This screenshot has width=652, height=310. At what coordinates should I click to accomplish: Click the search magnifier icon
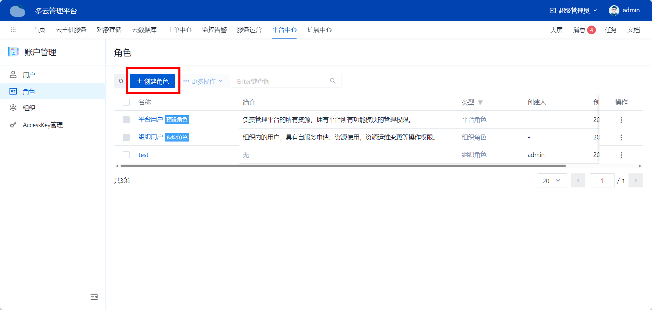click(x=333, y=81)
